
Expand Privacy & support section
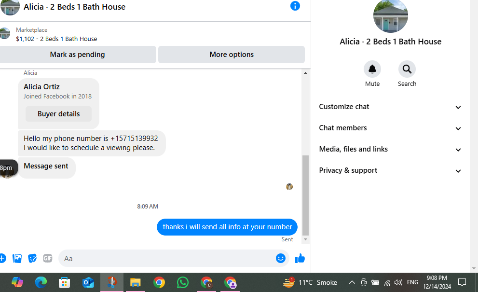click(x=390, y=170)
